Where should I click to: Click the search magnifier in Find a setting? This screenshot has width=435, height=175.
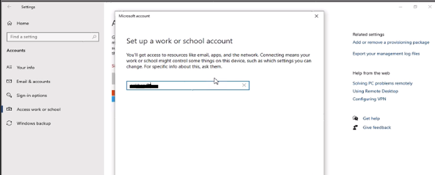tap(94, 36)
